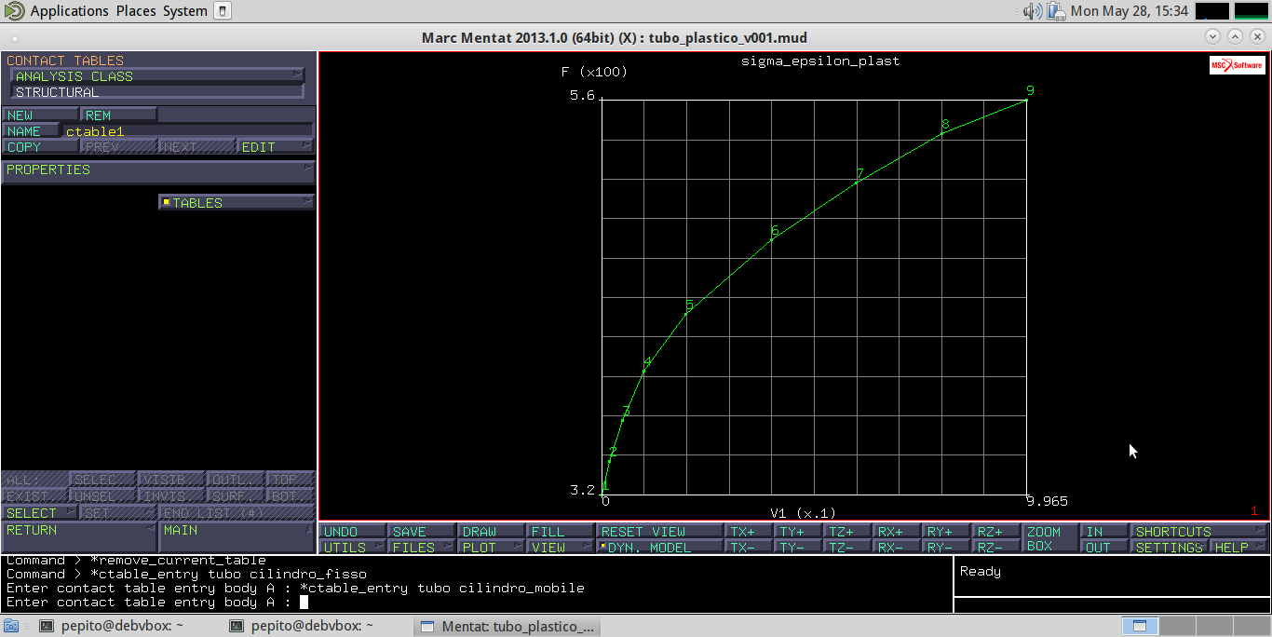1272x637 pixels.
Task: Open the PLOT menu
Action: coord(492,548)
